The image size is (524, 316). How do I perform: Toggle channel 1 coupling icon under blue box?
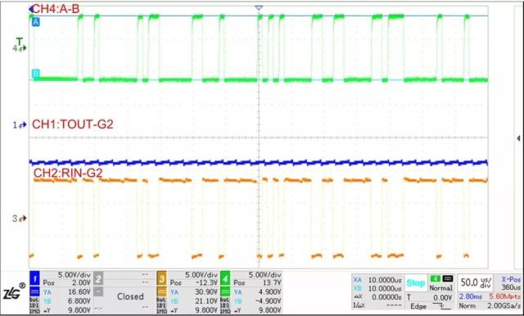click(35, 292)
